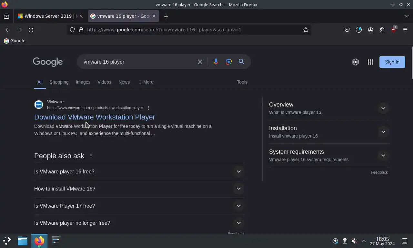Bookmark this page with the star
This screenshot has width=413, height=248.
(306, 30)
